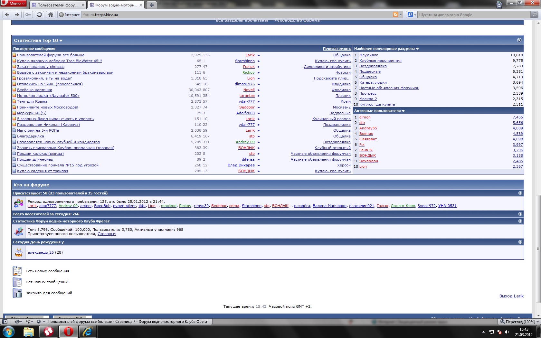This screenshot has height=338, width=541.
Task: Open Наиболее популярные разделы dropdown
Action: 417,49
